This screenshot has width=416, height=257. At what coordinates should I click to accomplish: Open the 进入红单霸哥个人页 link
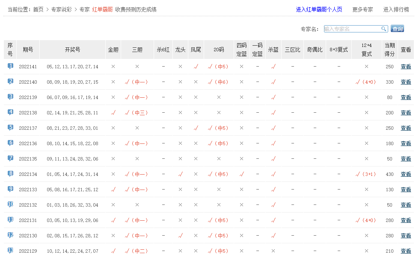point(319,9)
